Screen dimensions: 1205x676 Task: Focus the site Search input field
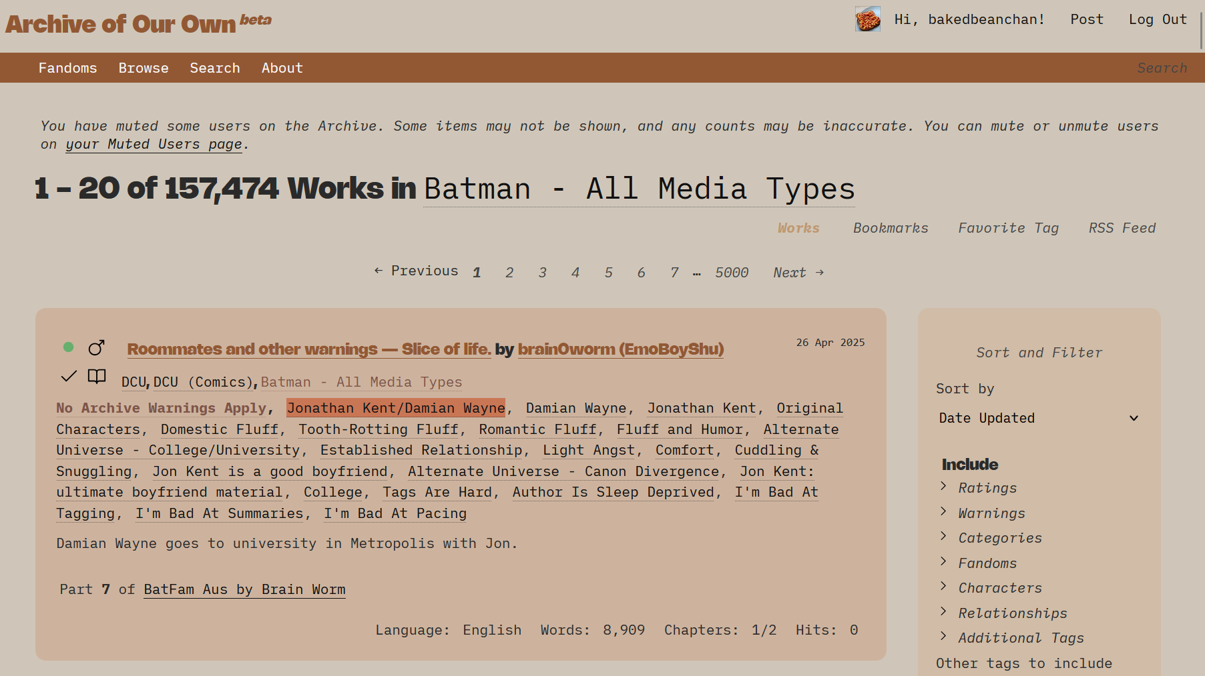tap(1162, 68)
